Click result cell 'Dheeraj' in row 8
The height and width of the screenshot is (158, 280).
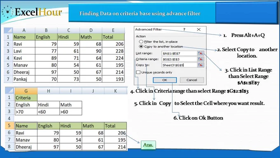pyautogui.click(x=26, y=147)
